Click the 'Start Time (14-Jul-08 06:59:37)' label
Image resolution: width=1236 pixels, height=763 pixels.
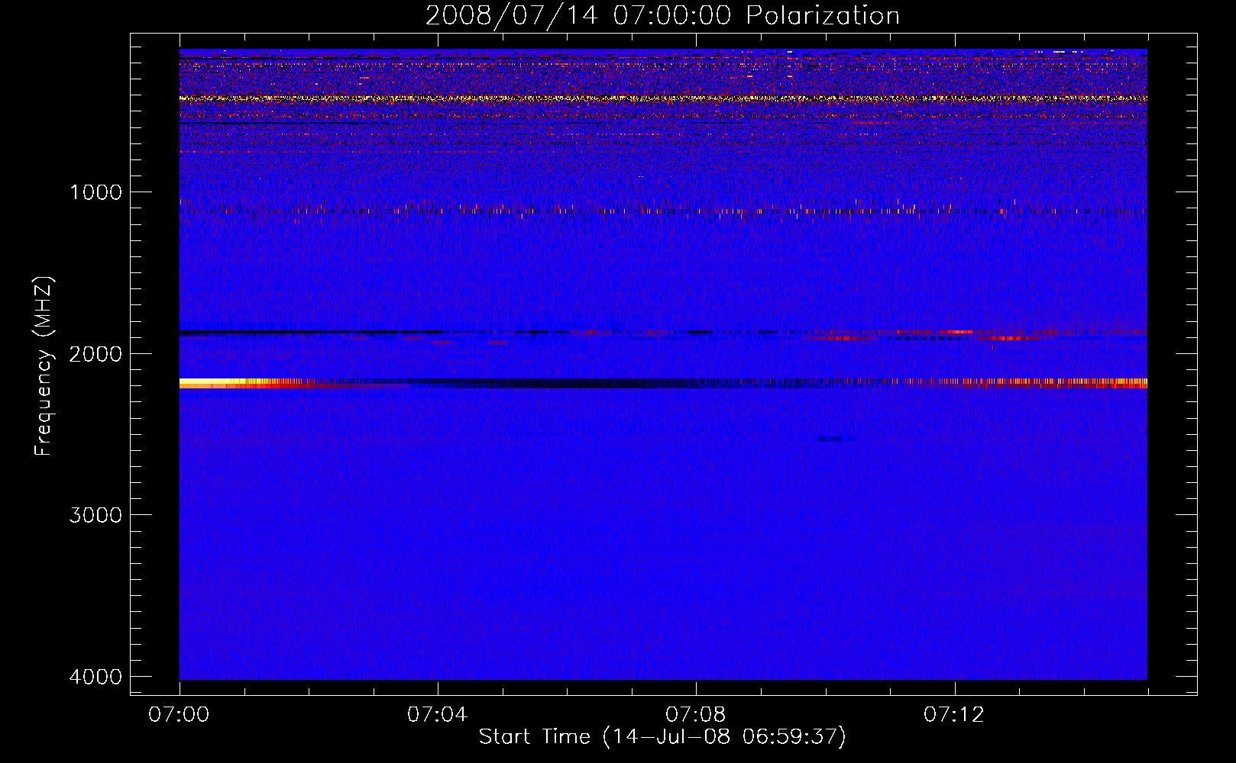coord(662,737)
